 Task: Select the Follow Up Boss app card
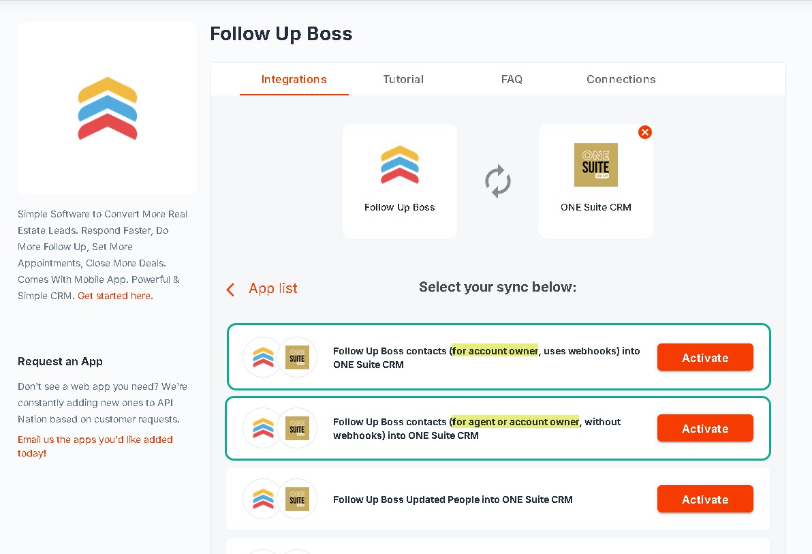[x=399, y=181]
